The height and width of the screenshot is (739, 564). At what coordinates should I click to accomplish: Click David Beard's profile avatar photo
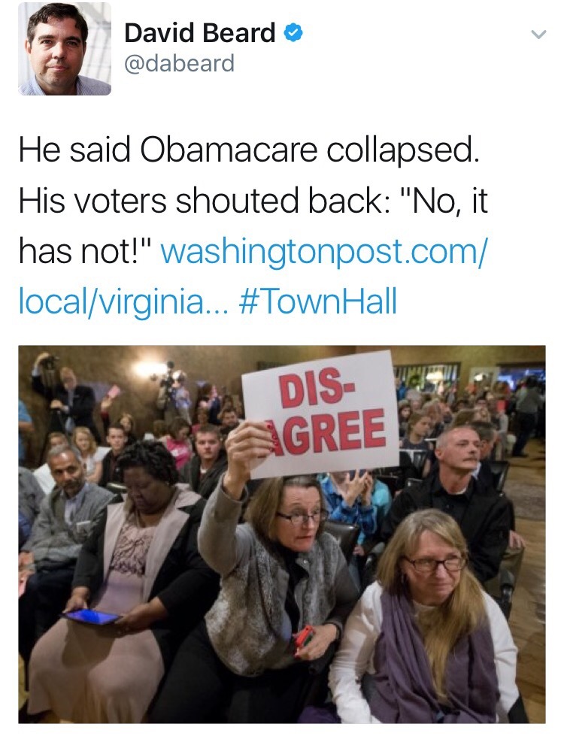(64, 49)
